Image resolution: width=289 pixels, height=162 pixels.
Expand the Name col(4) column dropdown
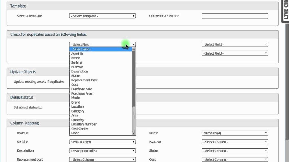point(235,133)
